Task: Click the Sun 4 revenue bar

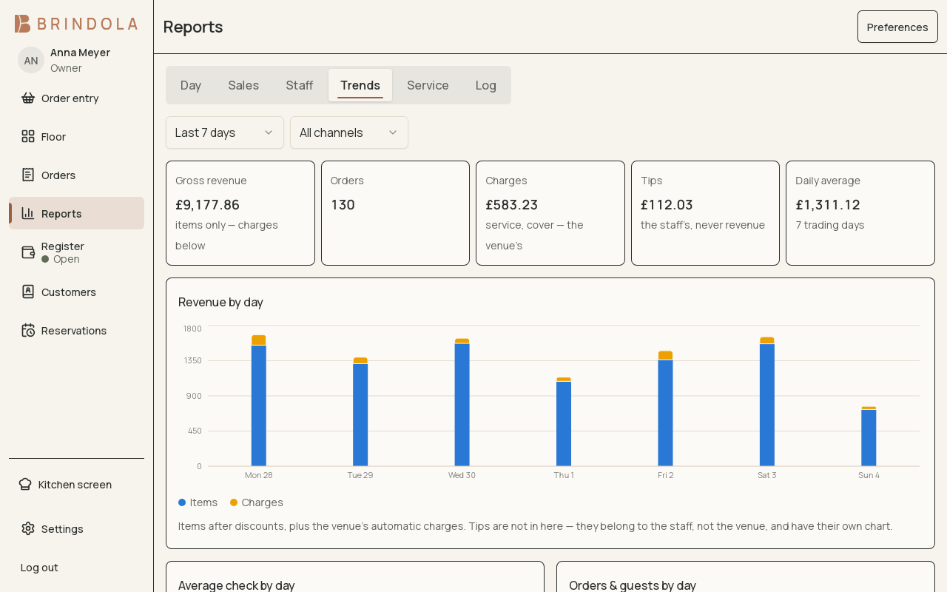Action: click(x=869, y=436)
